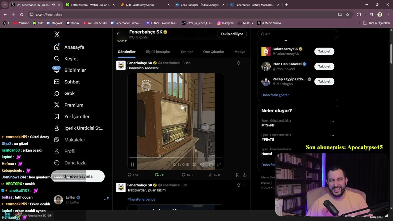Switch to the Medya tab
Image resolution: width=393 pixels, height=221 pixels.
pyautogui.click(x=240, y=52)
